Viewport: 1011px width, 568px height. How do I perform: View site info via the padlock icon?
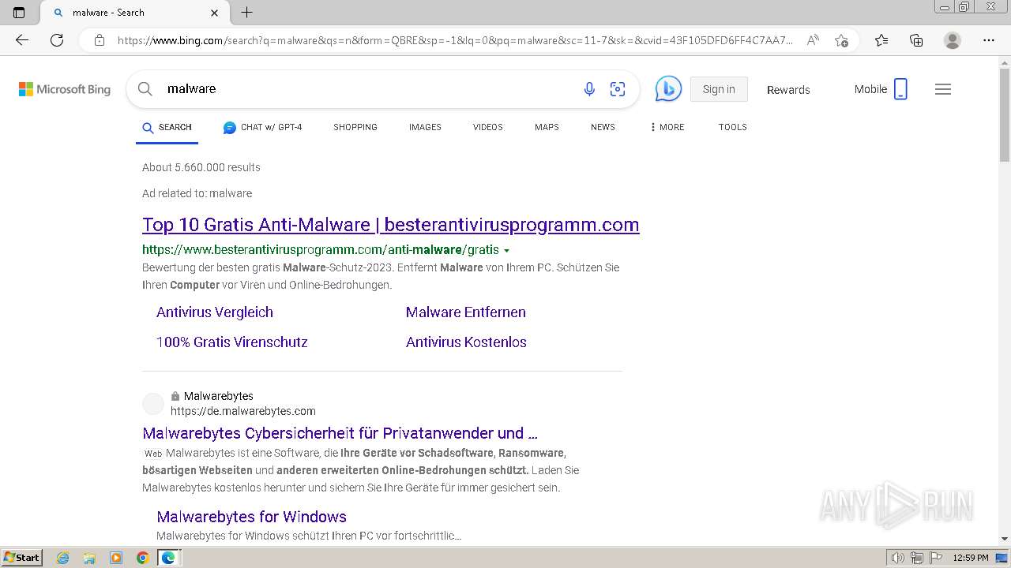[x=100, y=40]
